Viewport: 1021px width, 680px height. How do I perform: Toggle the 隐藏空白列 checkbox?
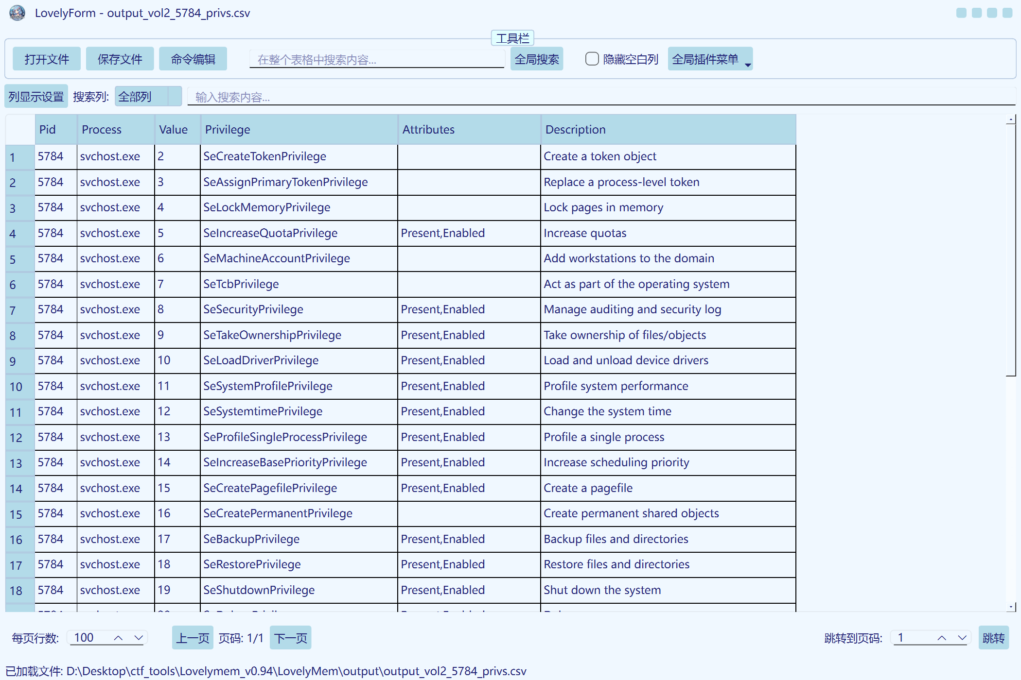click(592, 59)
